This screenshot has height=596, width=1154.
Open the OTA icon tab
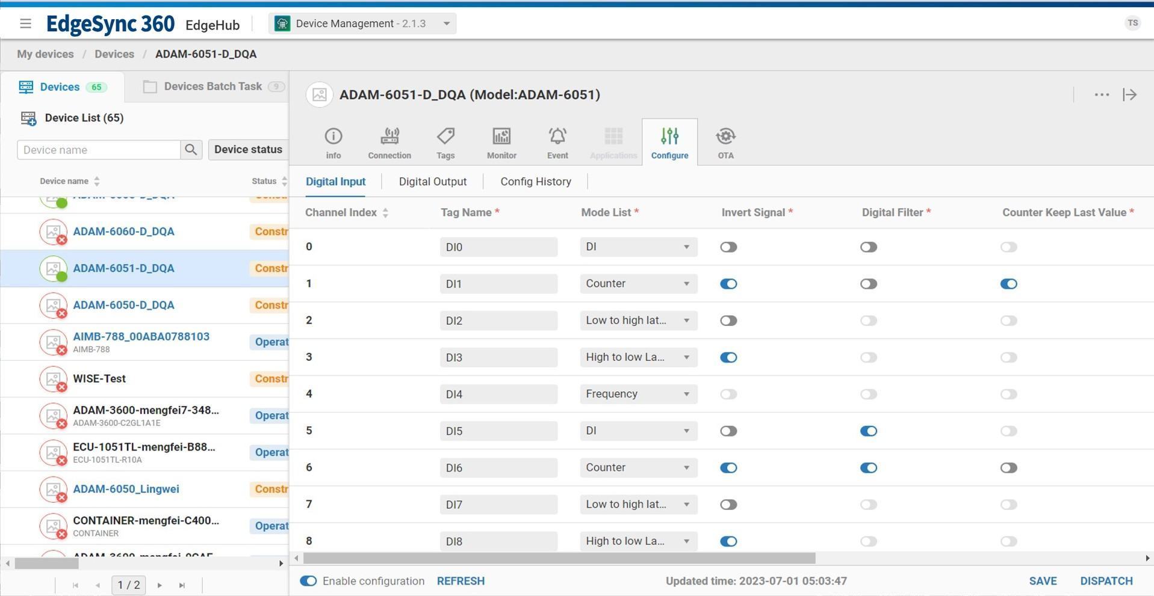point(725,143)
